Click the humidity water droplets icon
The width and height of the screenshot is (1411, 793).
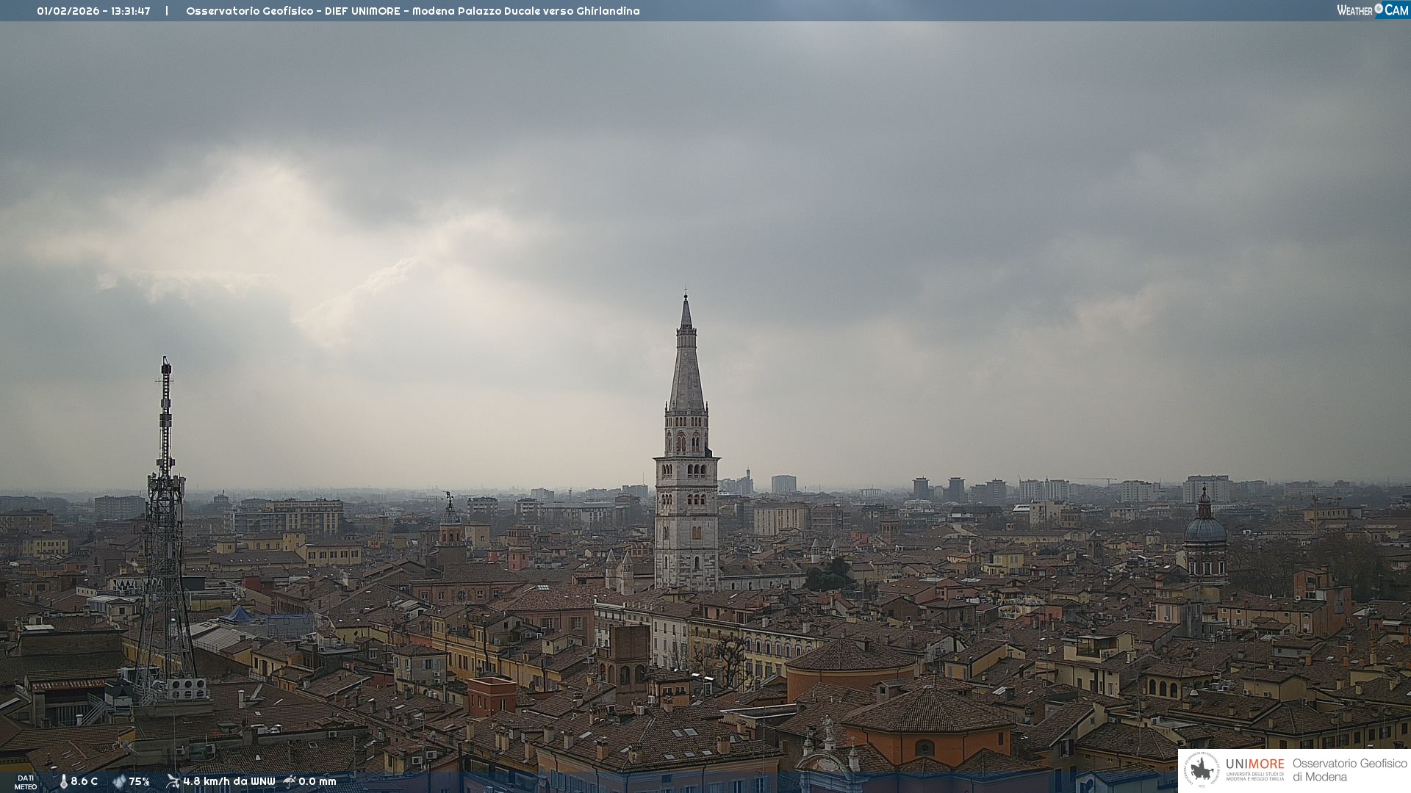119,782
